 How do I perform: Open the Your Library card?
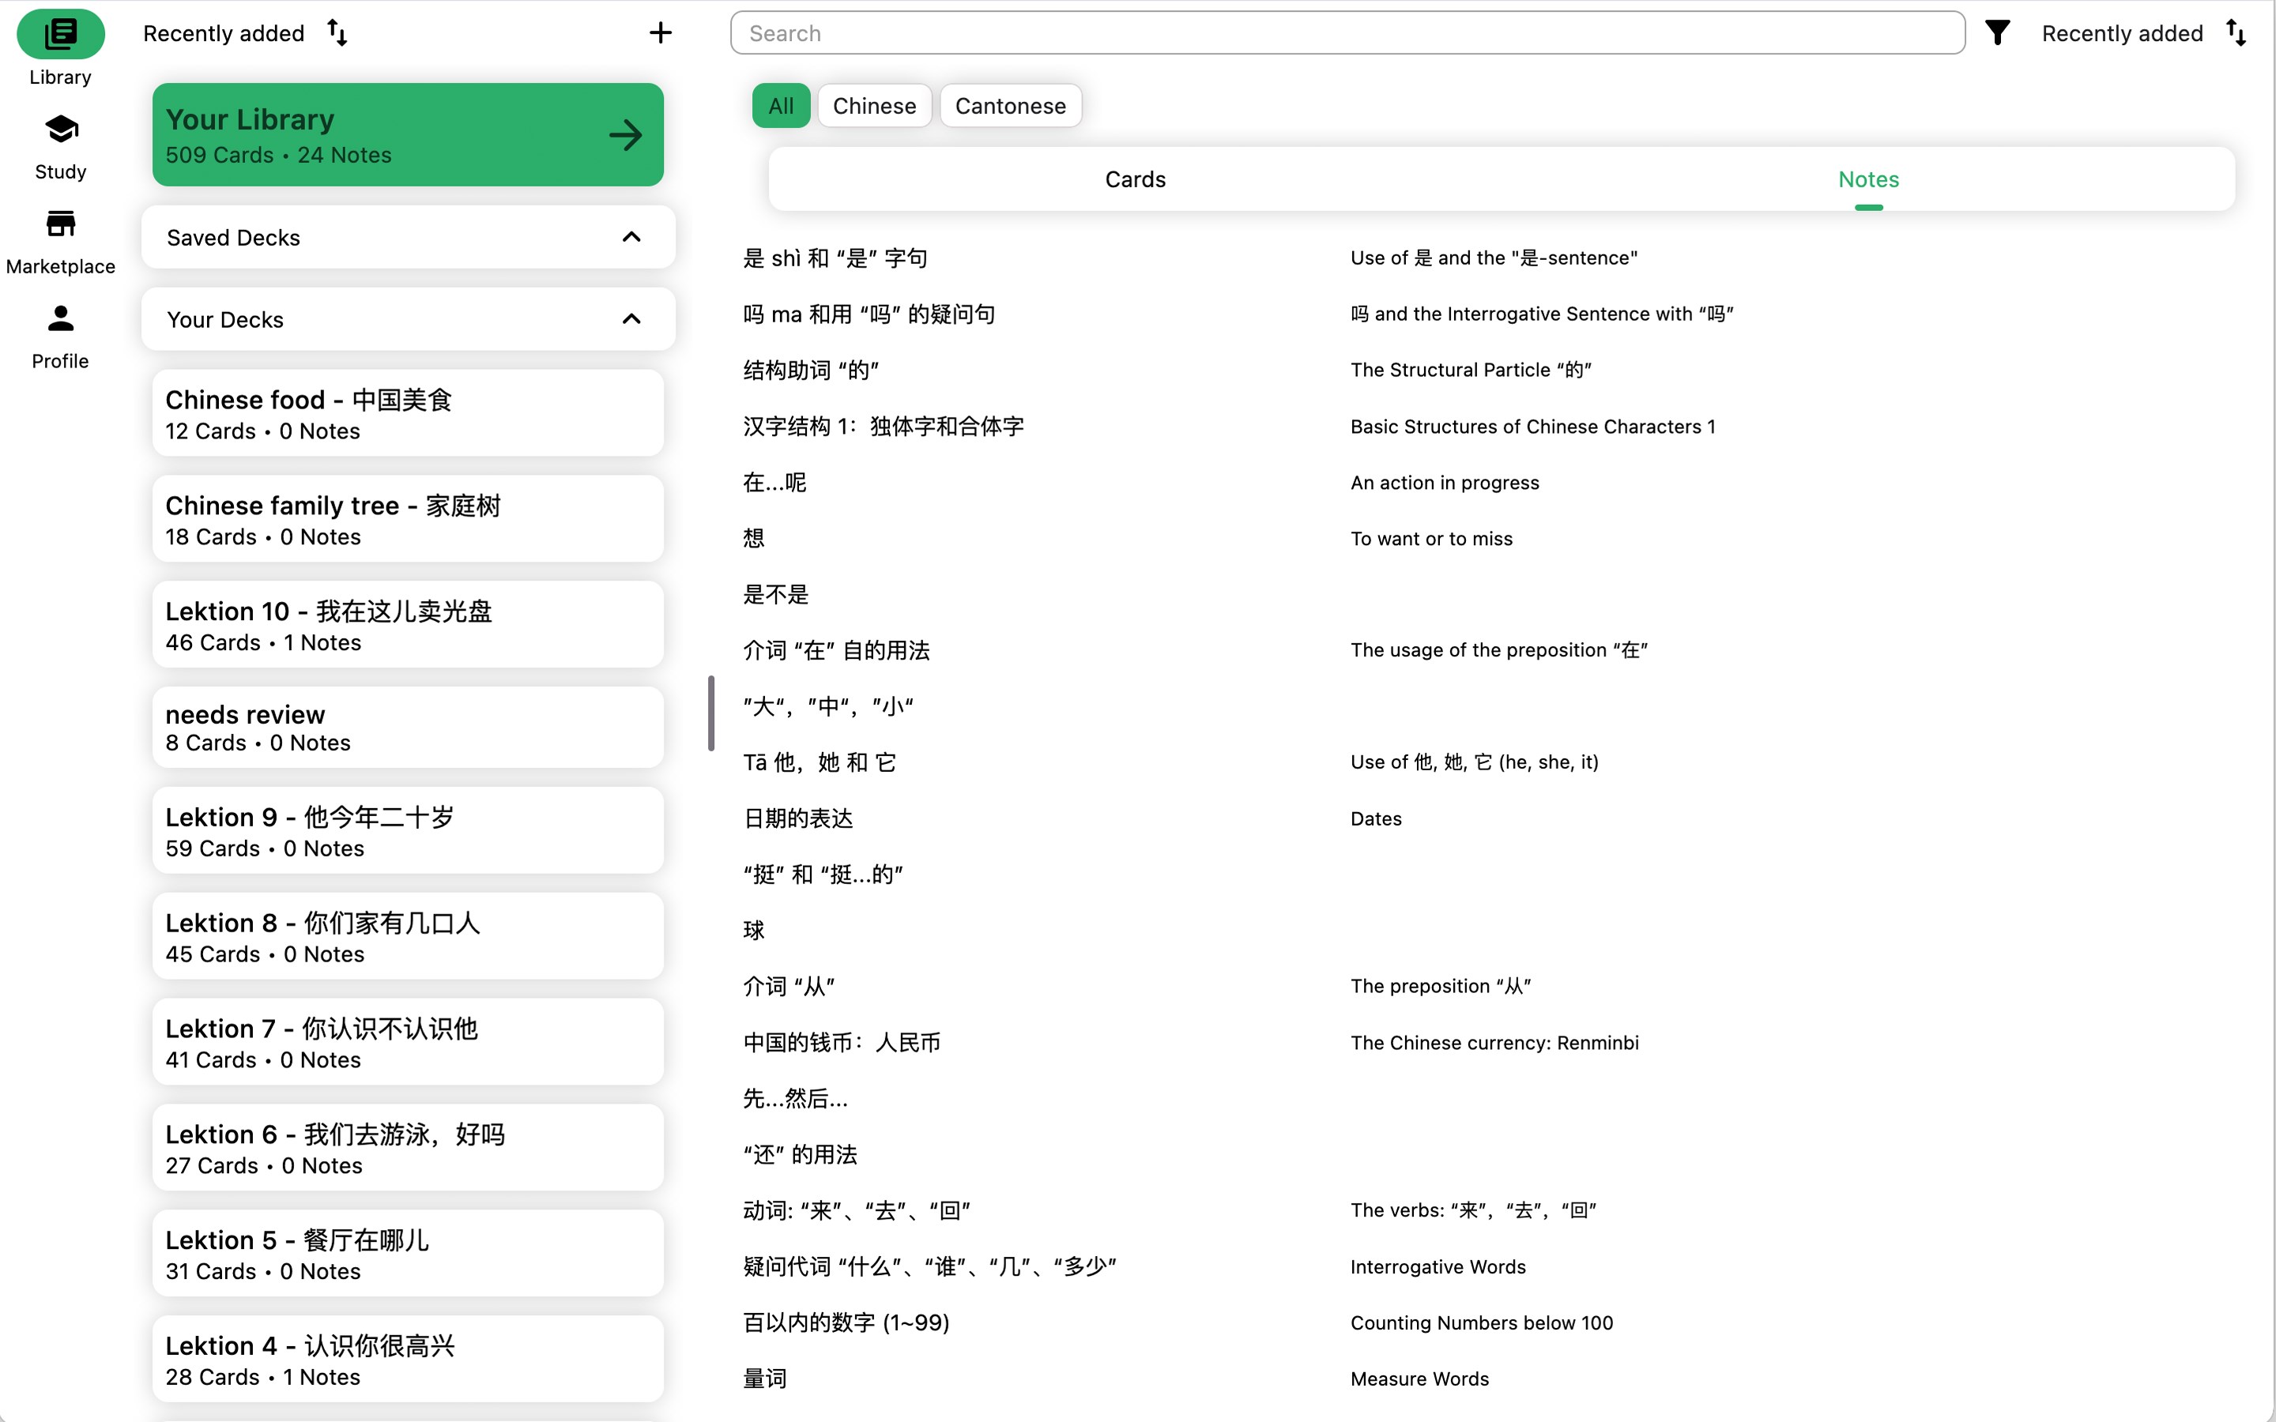tap(407, 135)
